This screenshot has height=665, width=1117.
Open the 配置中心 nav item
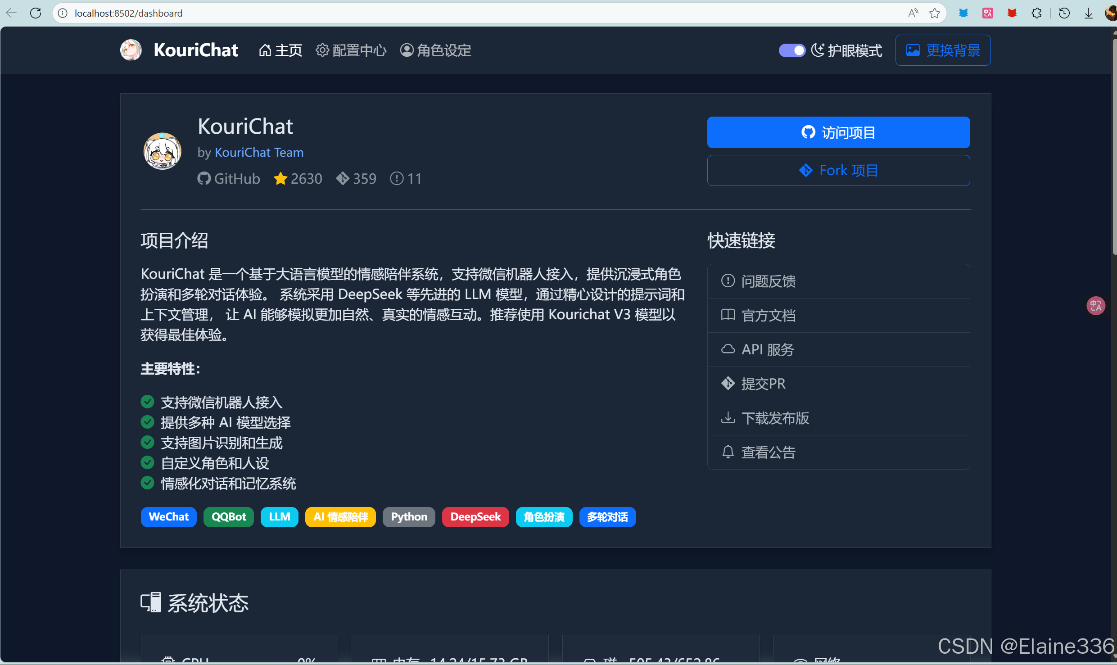[x=351, y=50]
